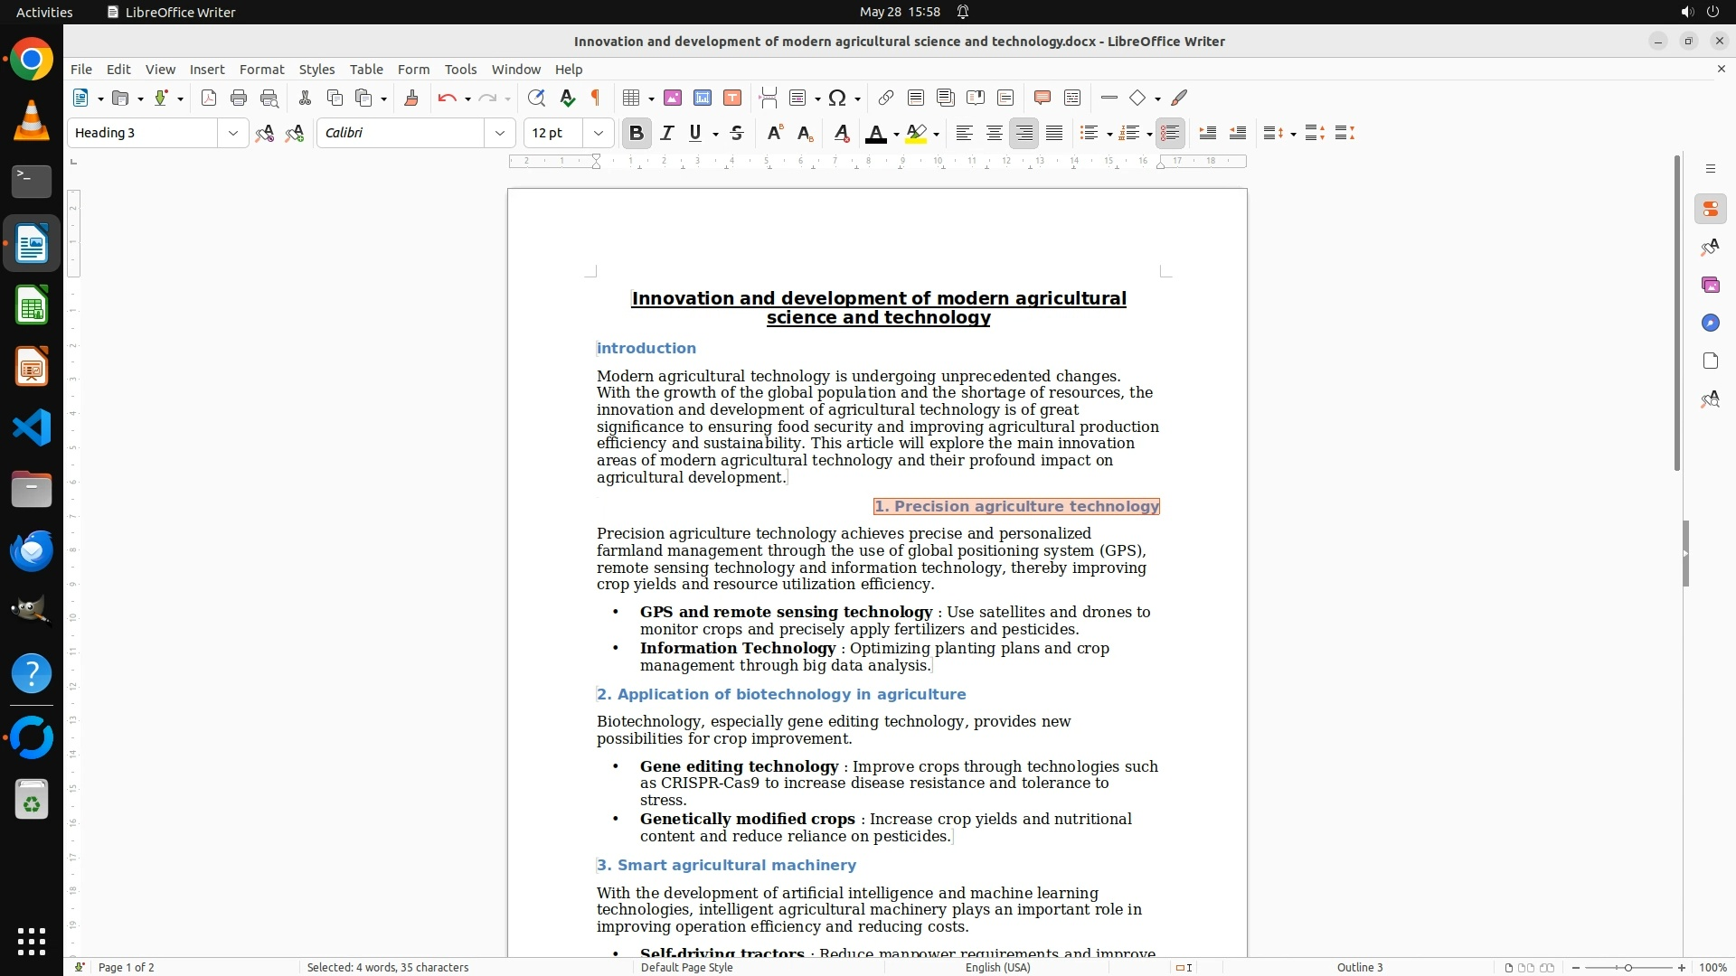Click the zoom slider in status bar
This screenshot has height=976, width=1736.
[1627, 967]
